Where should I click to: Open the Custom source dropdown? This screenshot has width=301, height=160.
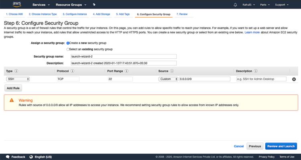coord(168,79)
